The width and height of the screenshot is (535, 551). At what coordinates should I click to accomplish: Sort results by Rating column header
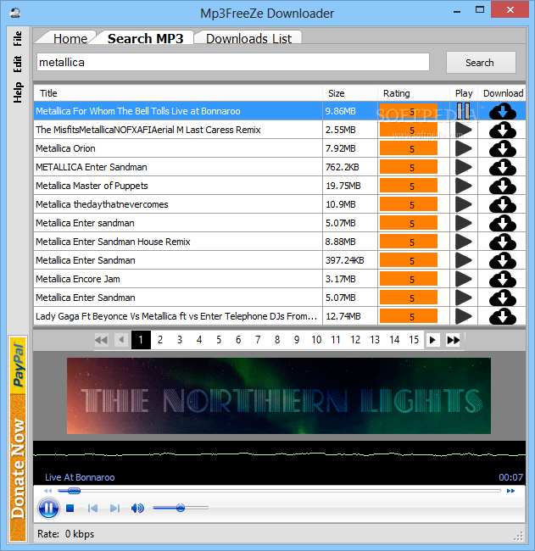coord(414,93)
